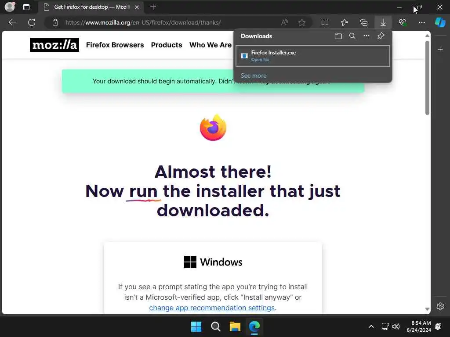Refresh the current page

point(32,22)
